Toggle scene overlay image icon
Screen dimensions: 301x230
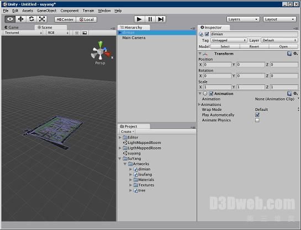click(85, 33)
